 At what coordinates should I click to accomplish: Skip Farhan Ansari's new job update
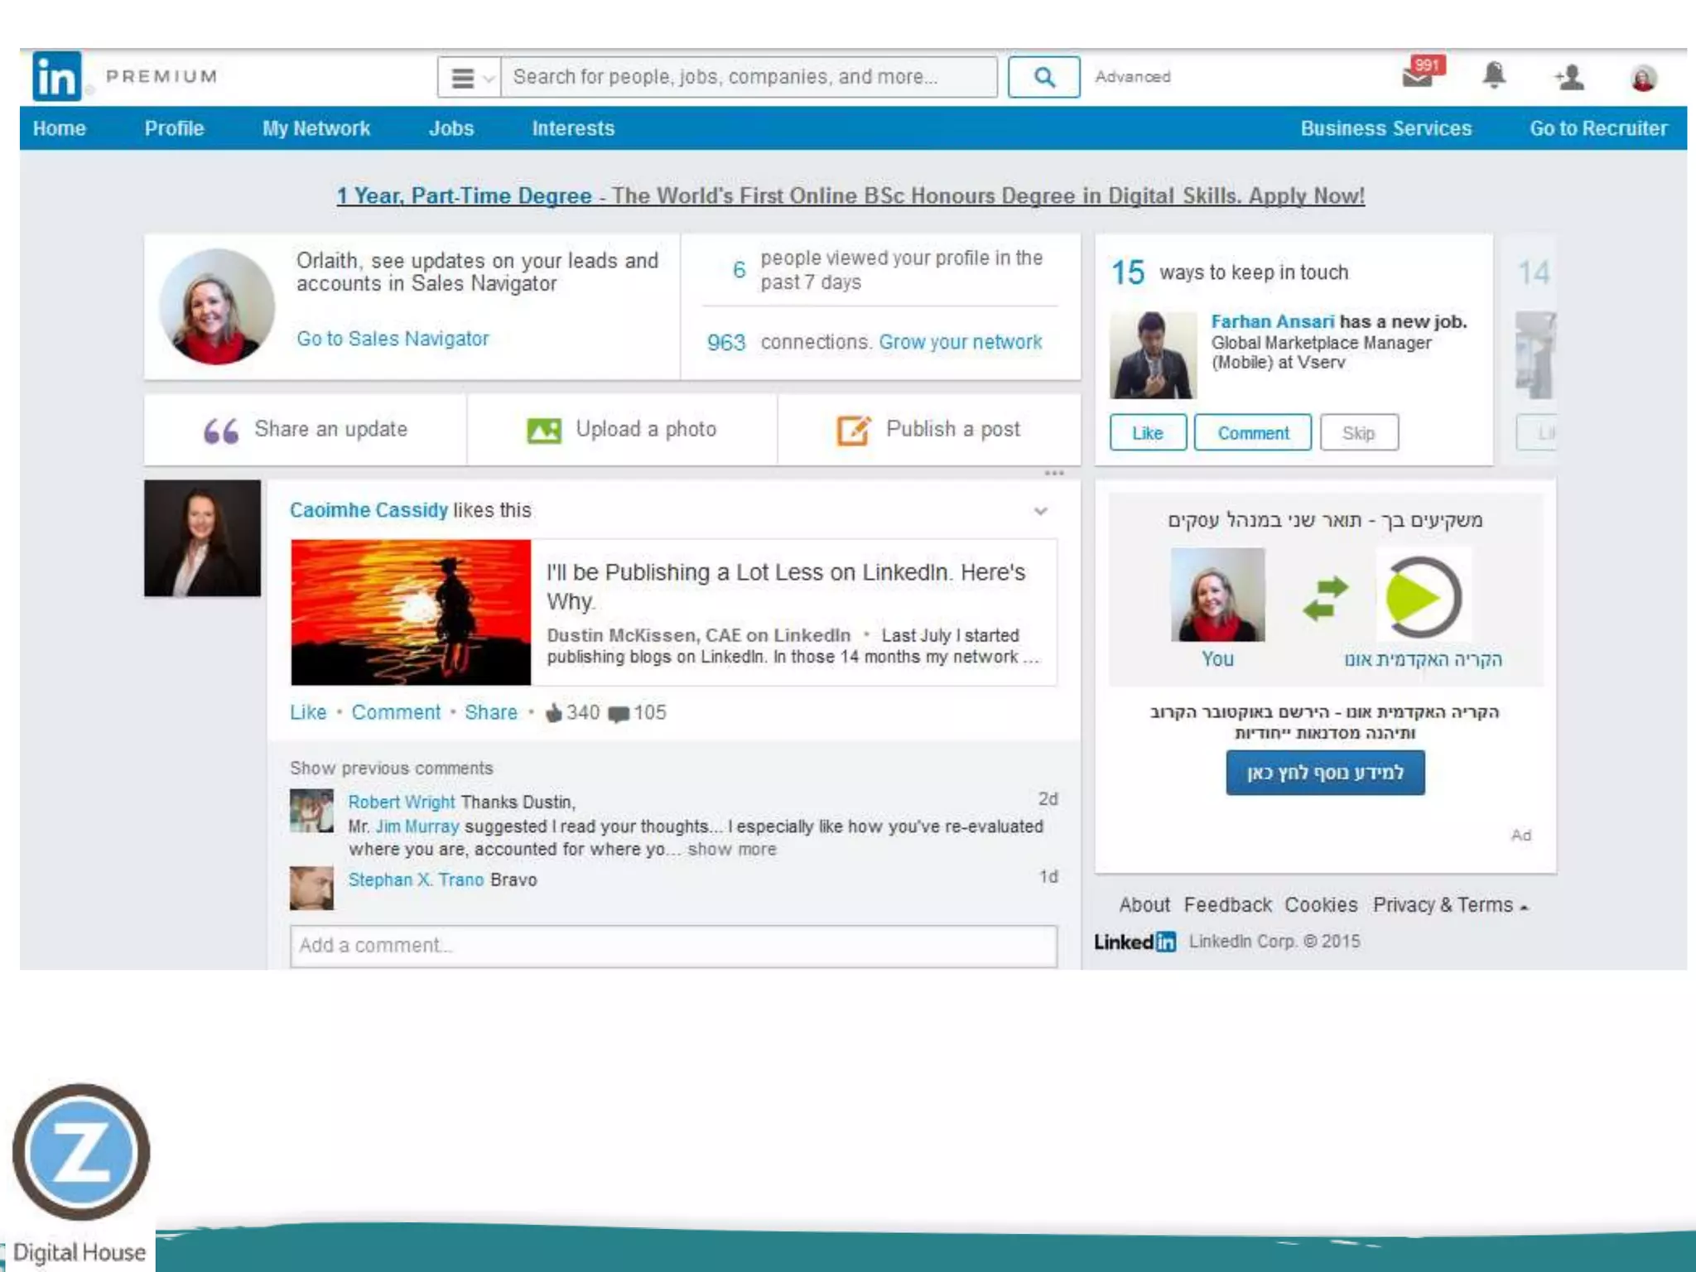tap(1358, 433)
